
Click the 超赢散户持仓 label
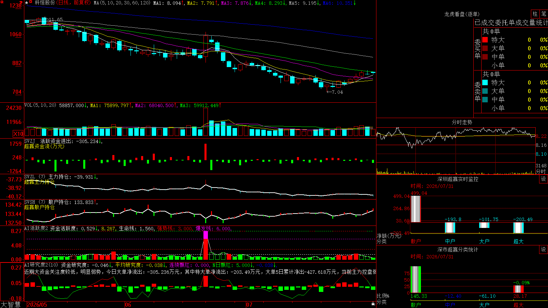pyautogui.click(x=39, y=207)
